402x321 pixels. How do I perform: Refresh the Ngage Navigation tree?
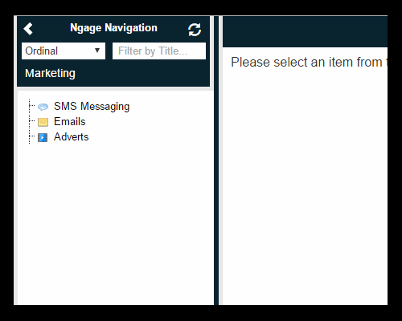[x=195, y=30]
